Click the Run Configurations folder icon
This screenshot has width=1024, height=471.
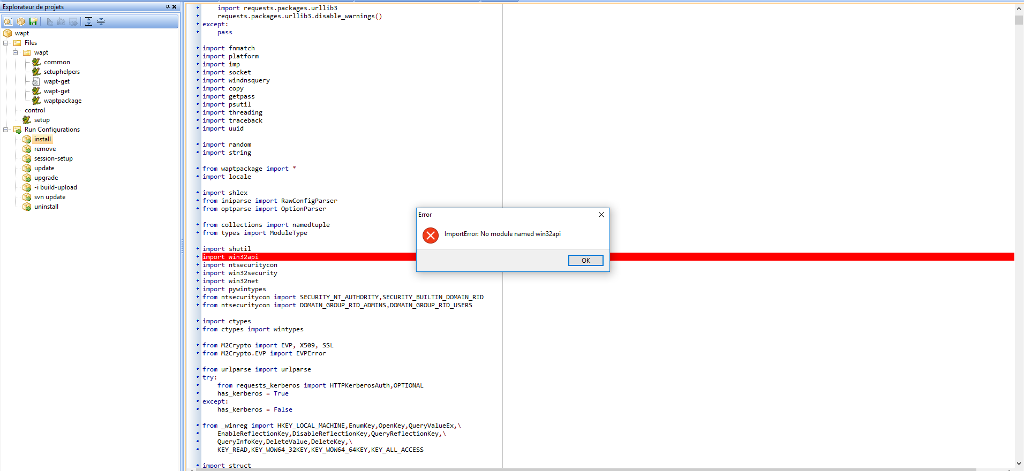17,130
